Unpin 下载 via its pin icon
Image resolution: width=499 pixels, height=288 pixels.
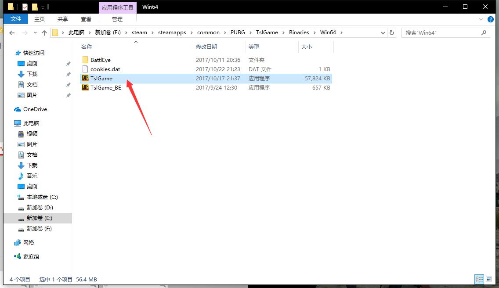point(68,74)
